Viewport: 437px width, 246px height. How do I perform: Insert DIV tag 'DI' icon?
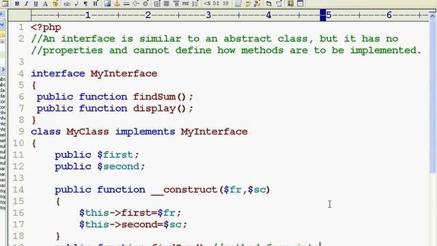tap(216, 3)
